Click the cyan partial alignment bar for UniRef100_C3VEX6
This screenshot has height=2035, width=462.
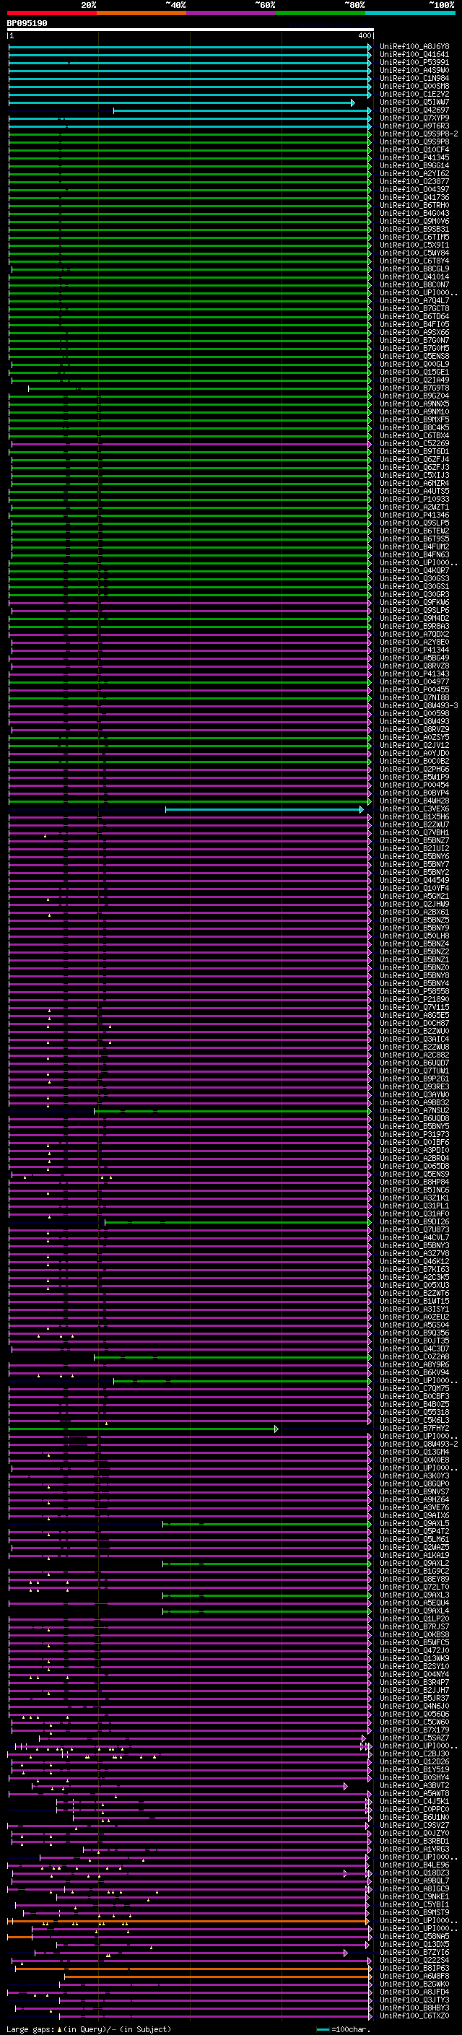264,810
